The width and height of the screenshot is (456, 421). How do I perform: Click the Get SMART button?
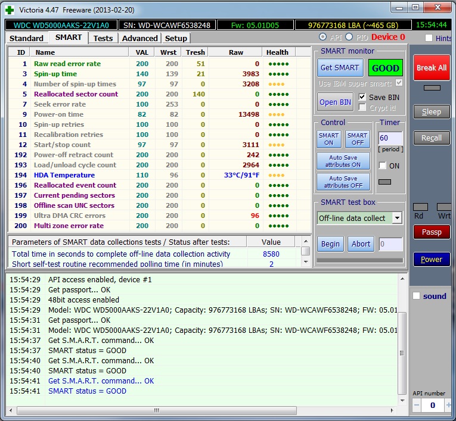coord(340,68)
